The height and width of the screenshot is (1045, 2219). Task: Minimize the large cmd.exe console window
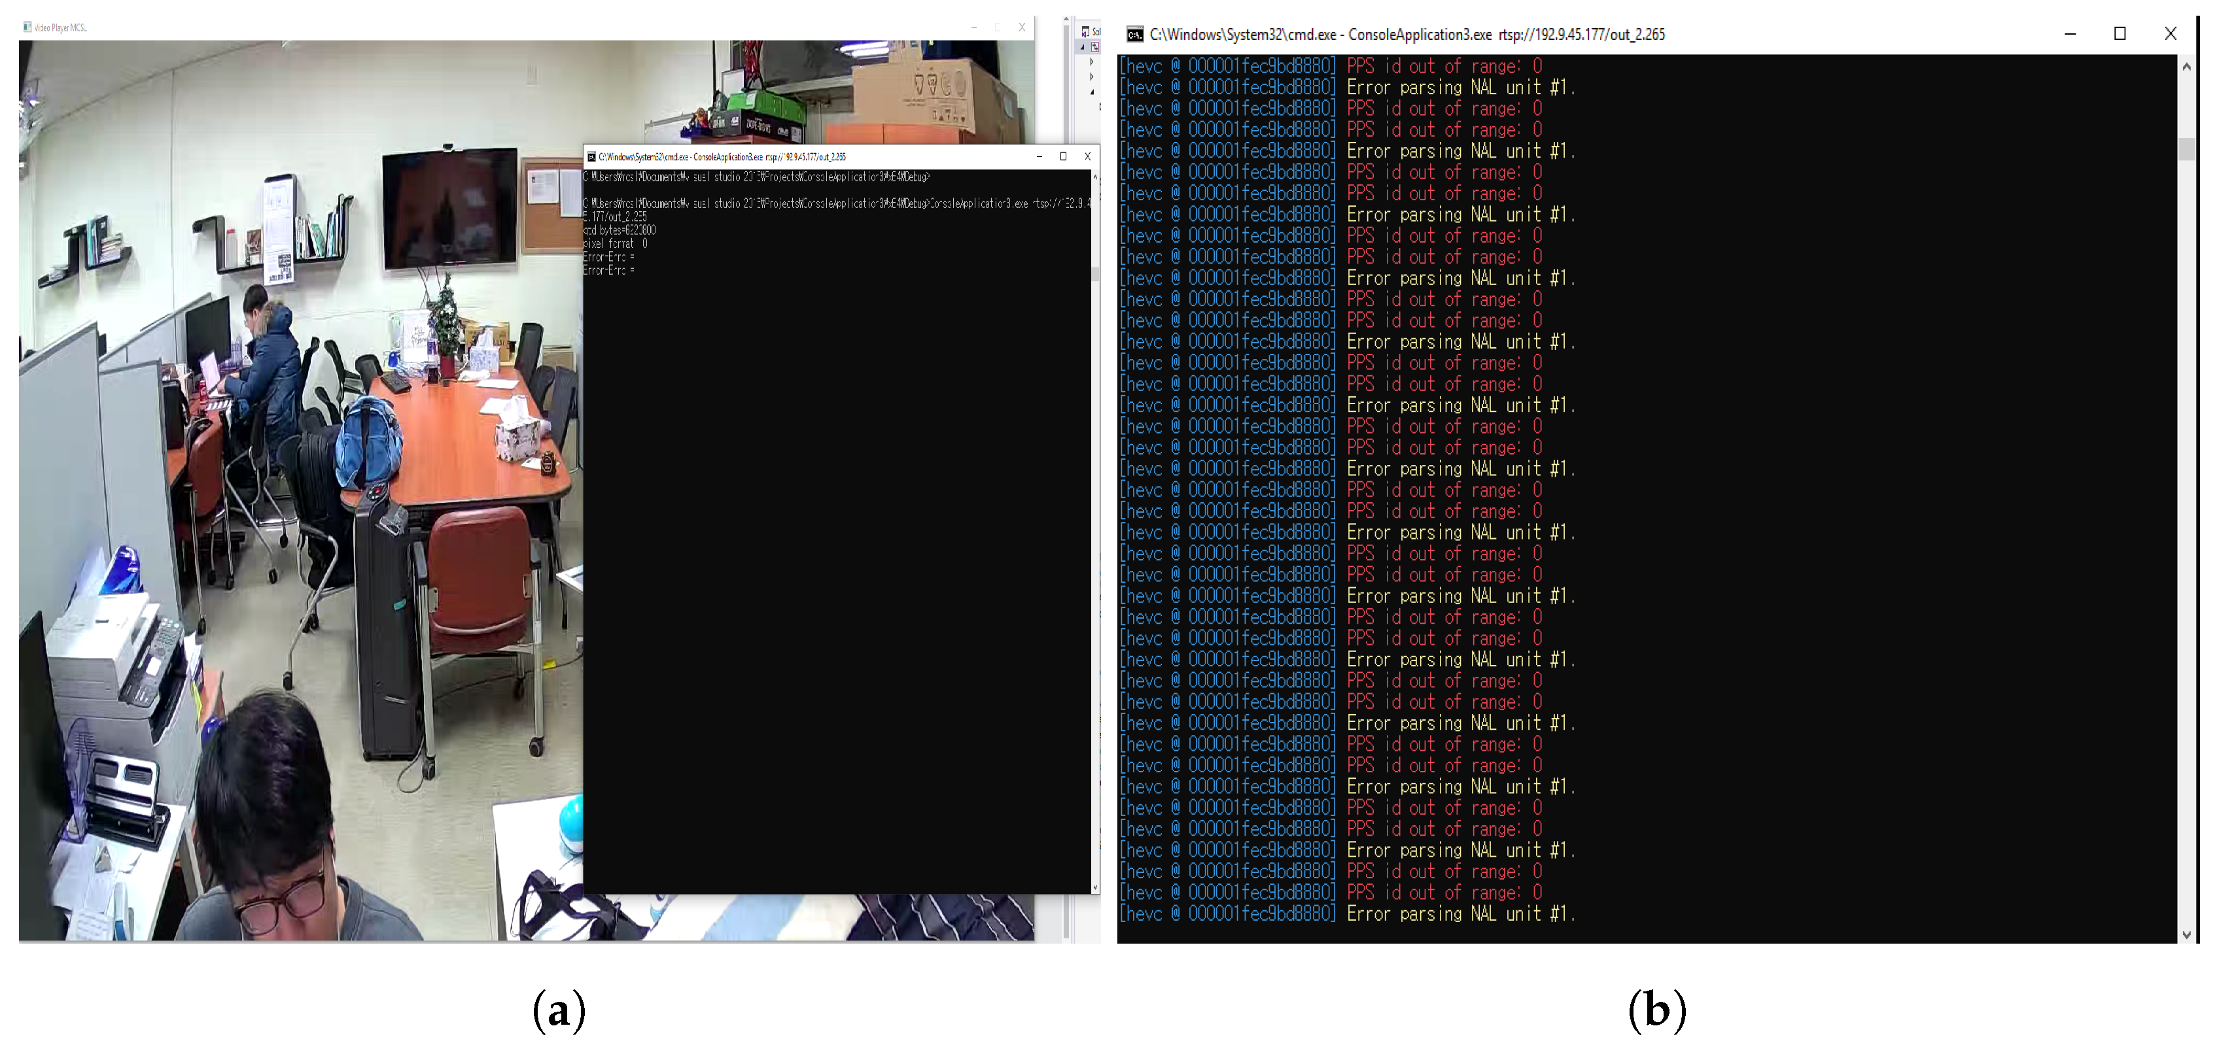pyautogui.click(x=2070, y=33)
